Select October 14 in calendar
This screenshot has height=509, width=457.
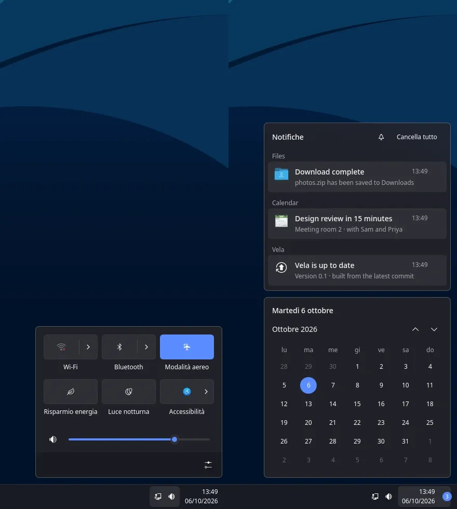point(333,404)
